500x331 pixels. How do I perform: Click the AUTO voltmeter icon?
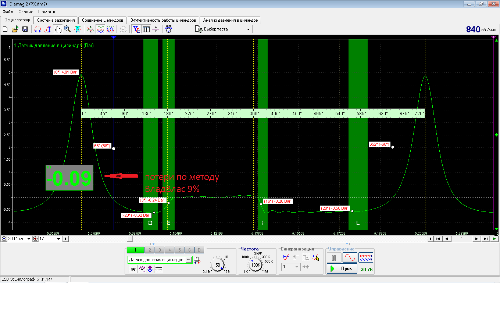(169, 29)
